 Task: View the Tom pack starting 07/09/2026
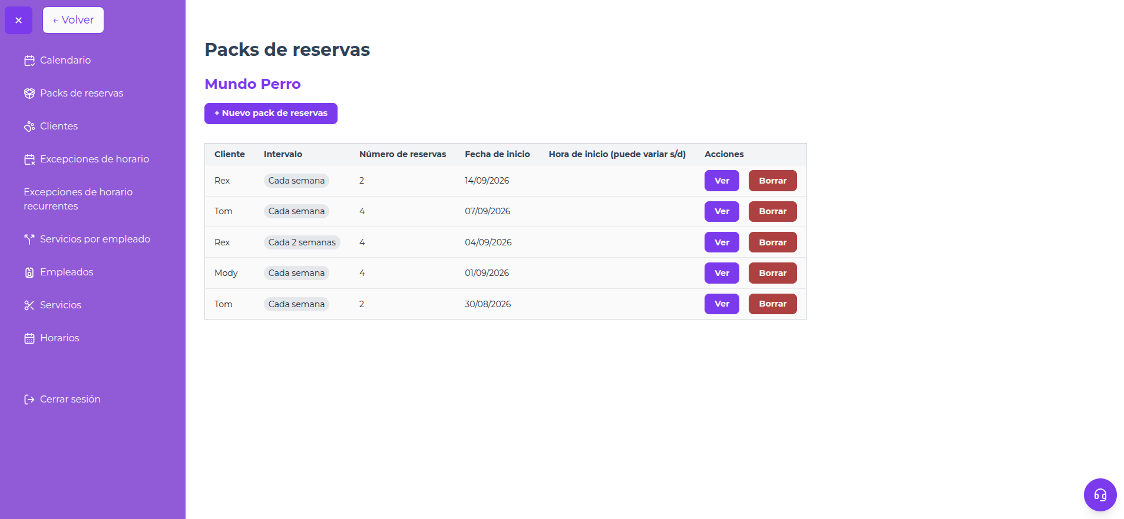(722, 211)
